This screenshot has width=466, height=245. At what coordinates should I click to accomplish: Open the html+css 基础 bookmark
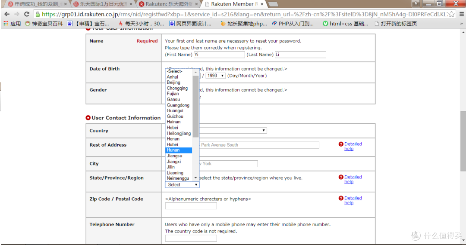(x=346, y=23)
